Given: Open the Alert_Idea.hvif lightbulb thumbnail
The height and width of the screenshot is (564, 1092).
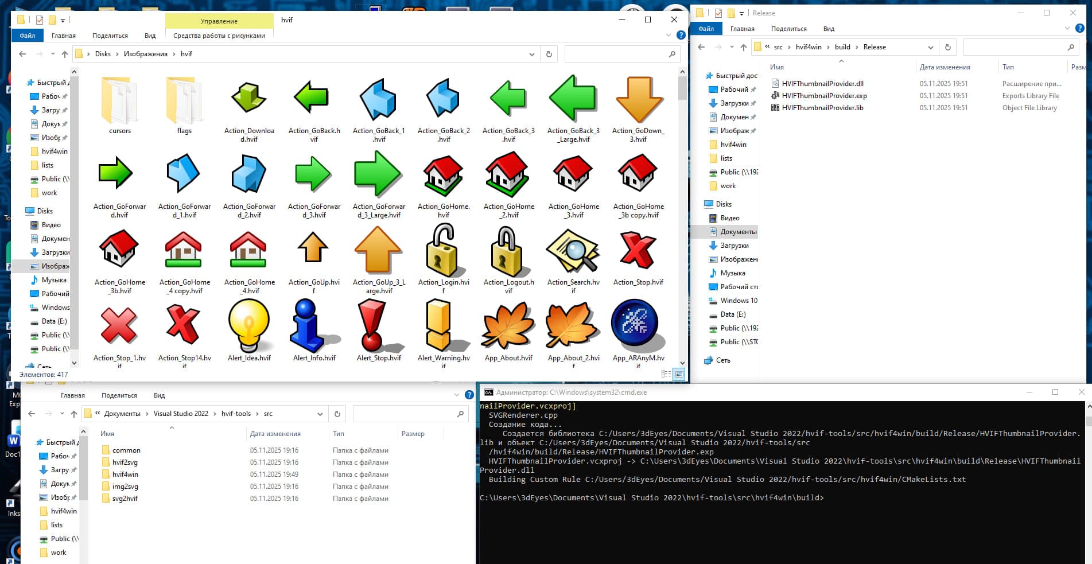Looking at the screenshot, I should 249,326.
